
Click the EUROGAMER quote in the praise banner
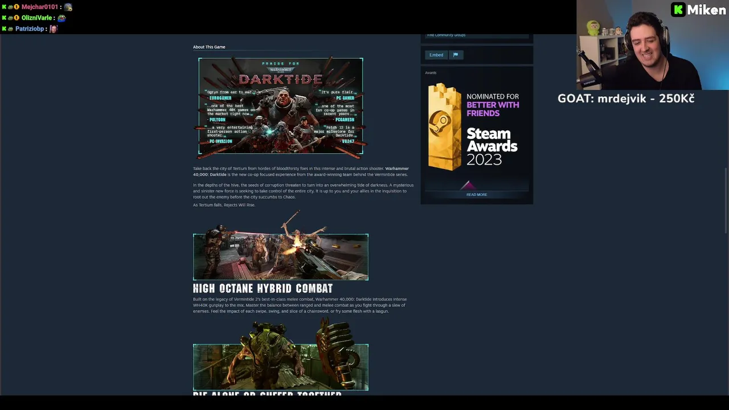tap(230, 95)
